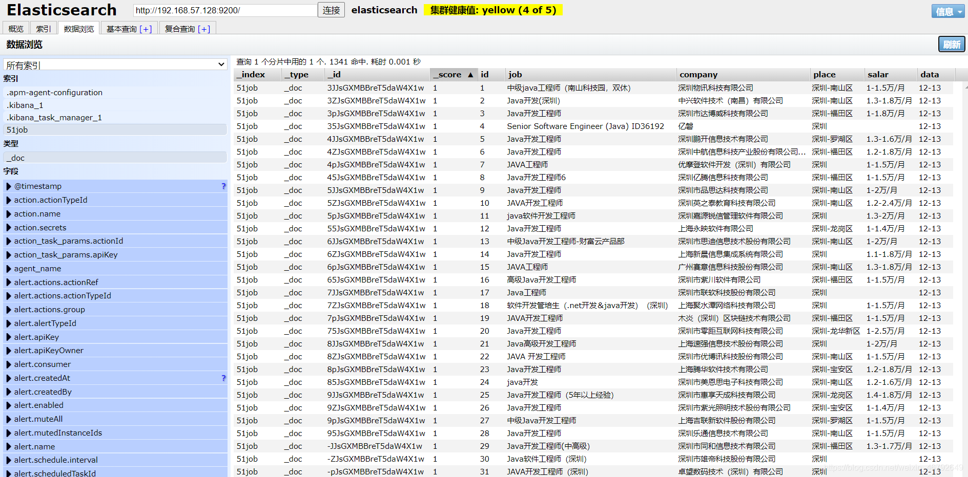Click the help icon beside alert.createdAt field
This screenshot has height=477, width=968.
(x=223, y=378)
